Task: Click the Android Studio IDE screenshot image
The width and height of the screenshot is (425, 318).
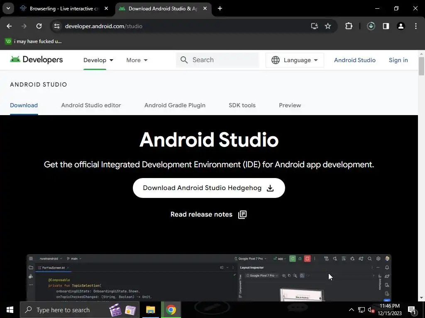Action: (x=209, y=278)
